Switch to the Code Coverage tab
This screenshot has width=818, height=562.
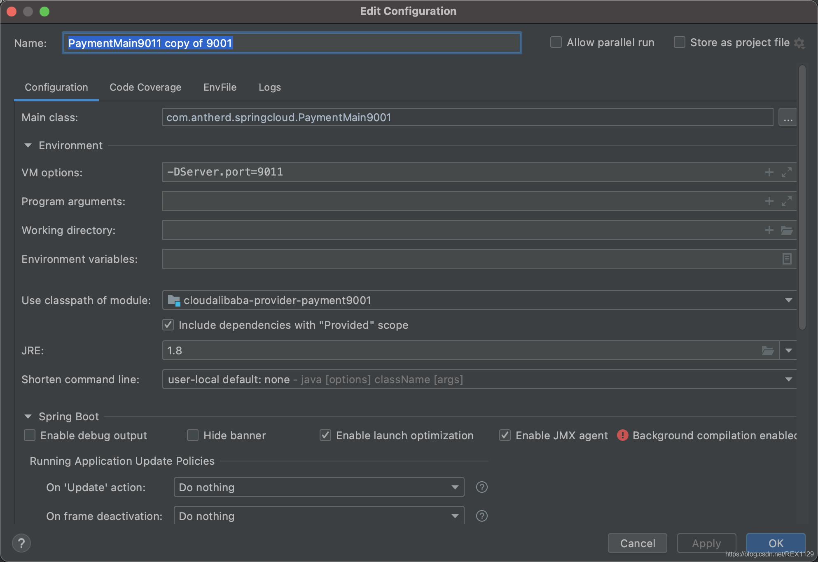pyautogui.click(x=145, y=87)
